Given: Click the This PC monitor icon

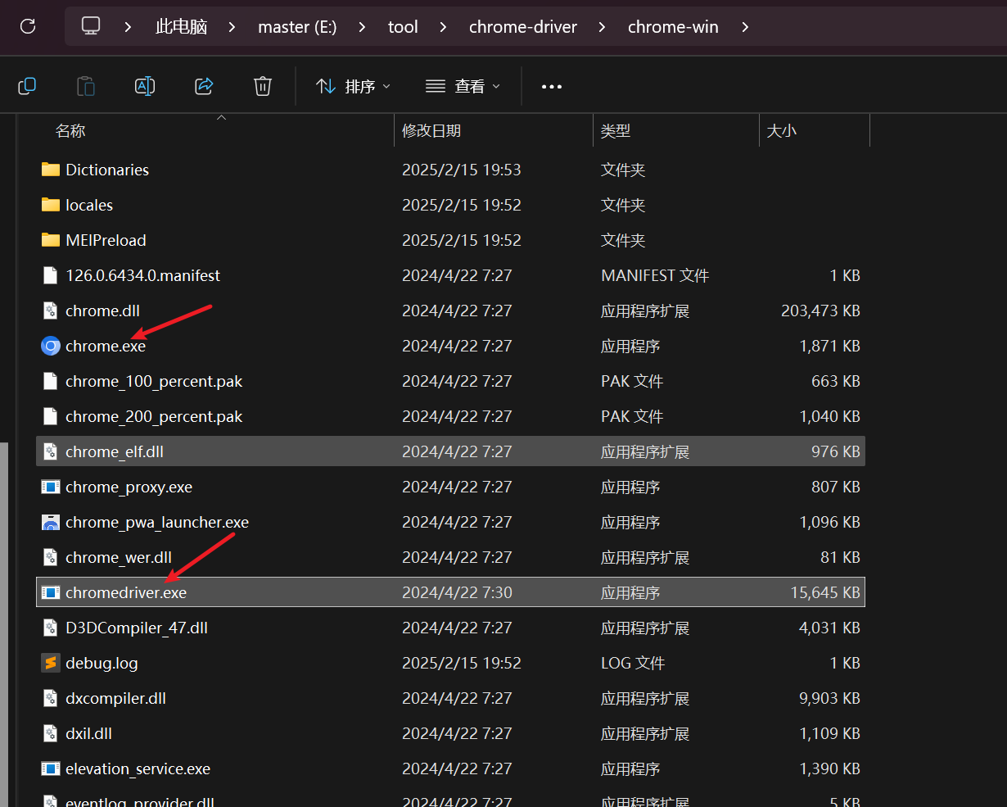Looking at the screenshot, I should pos(91,26).
